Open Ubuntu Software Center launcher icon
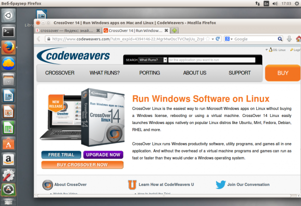The width and height of the screenshot is (301, 206). 9,143
